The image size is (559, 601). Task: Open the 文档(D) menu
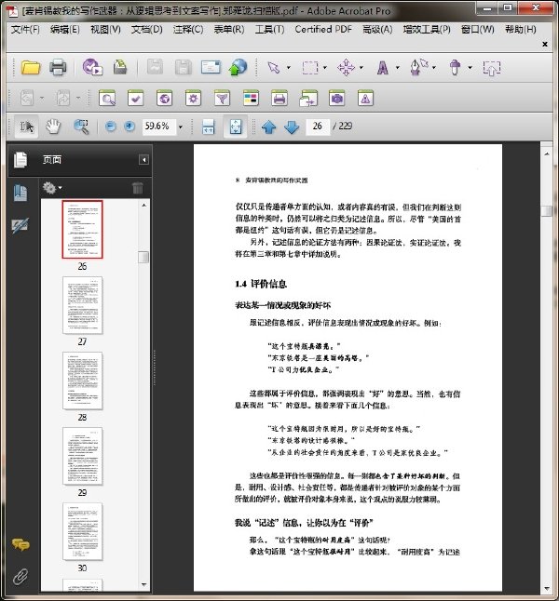coord(146,30)
